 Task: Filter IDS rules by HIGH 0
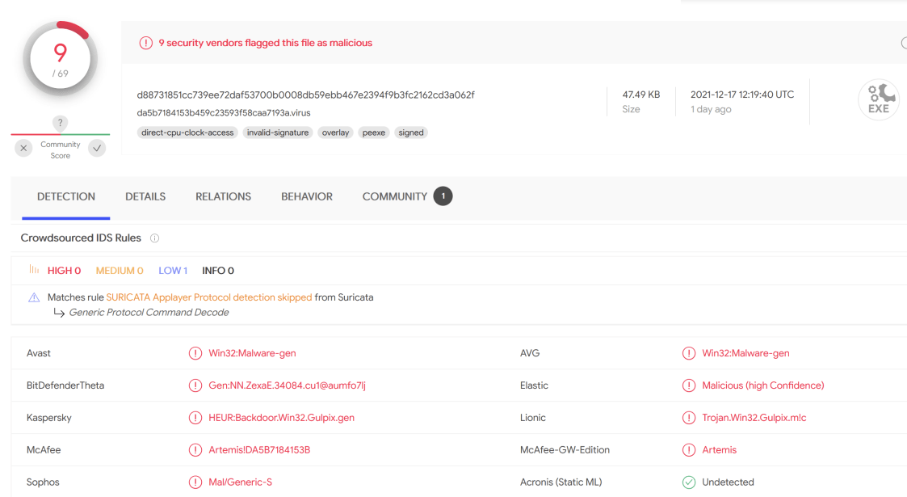(x=64, y=271)
